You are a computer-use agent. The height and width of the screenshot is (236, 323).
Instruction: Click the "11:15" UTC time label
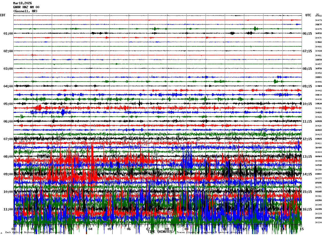pos(307,121)
